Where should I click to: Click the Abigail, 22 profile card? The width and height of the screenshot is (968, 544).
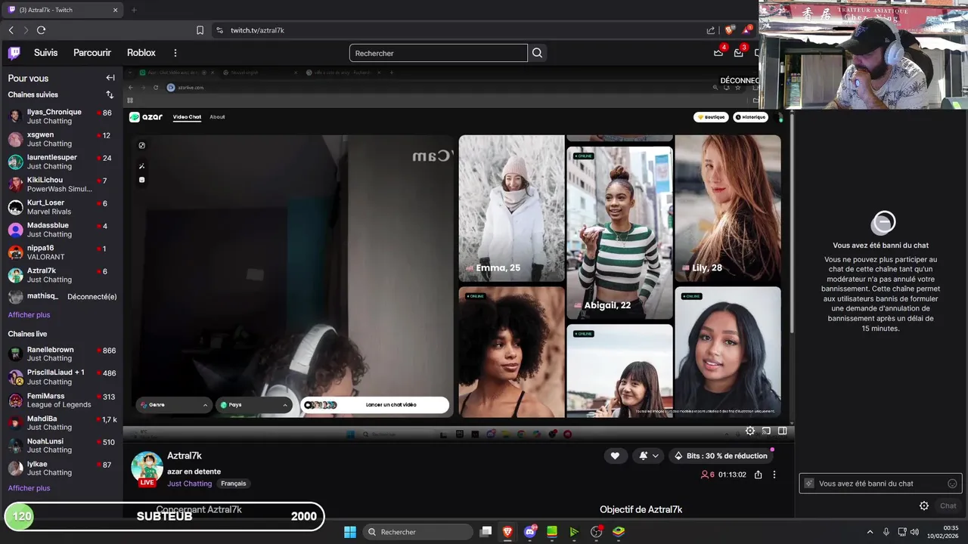(x=619, y=233)
